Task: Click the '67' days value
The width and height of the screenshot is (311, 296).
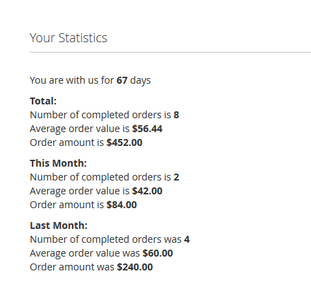Action: pyautogui.click(x=122, y=80)
